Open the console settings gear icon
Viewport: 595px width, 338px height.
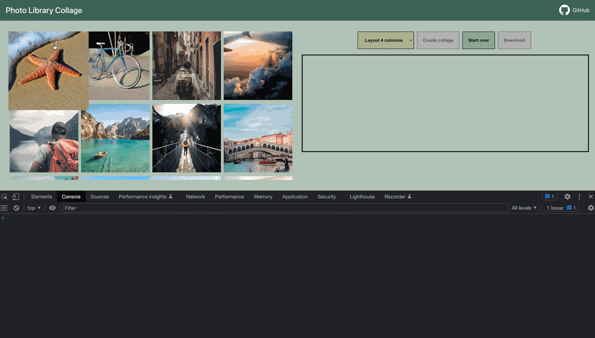coord(591,208)
